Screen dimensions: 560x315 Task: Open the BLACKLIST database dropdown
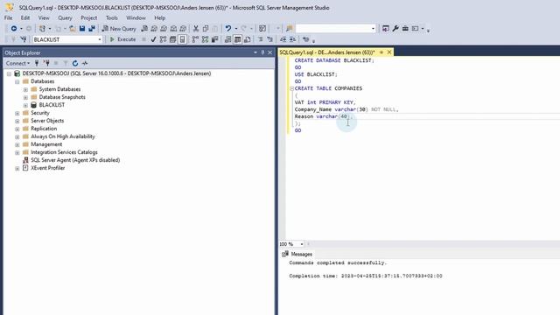click(x=100, y=39)
